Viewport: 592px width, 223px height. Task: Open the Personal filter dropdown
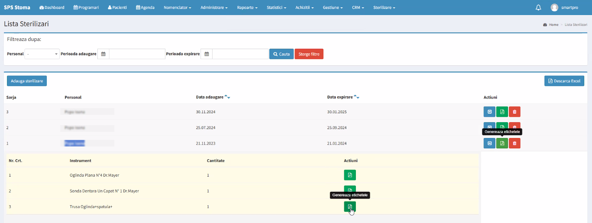(42, 54)
